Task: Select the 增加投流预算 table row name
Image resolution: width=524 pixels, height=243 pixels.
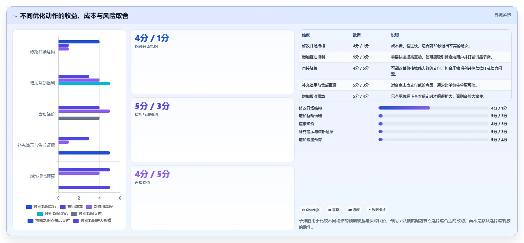Action: (x=313, y=96)
